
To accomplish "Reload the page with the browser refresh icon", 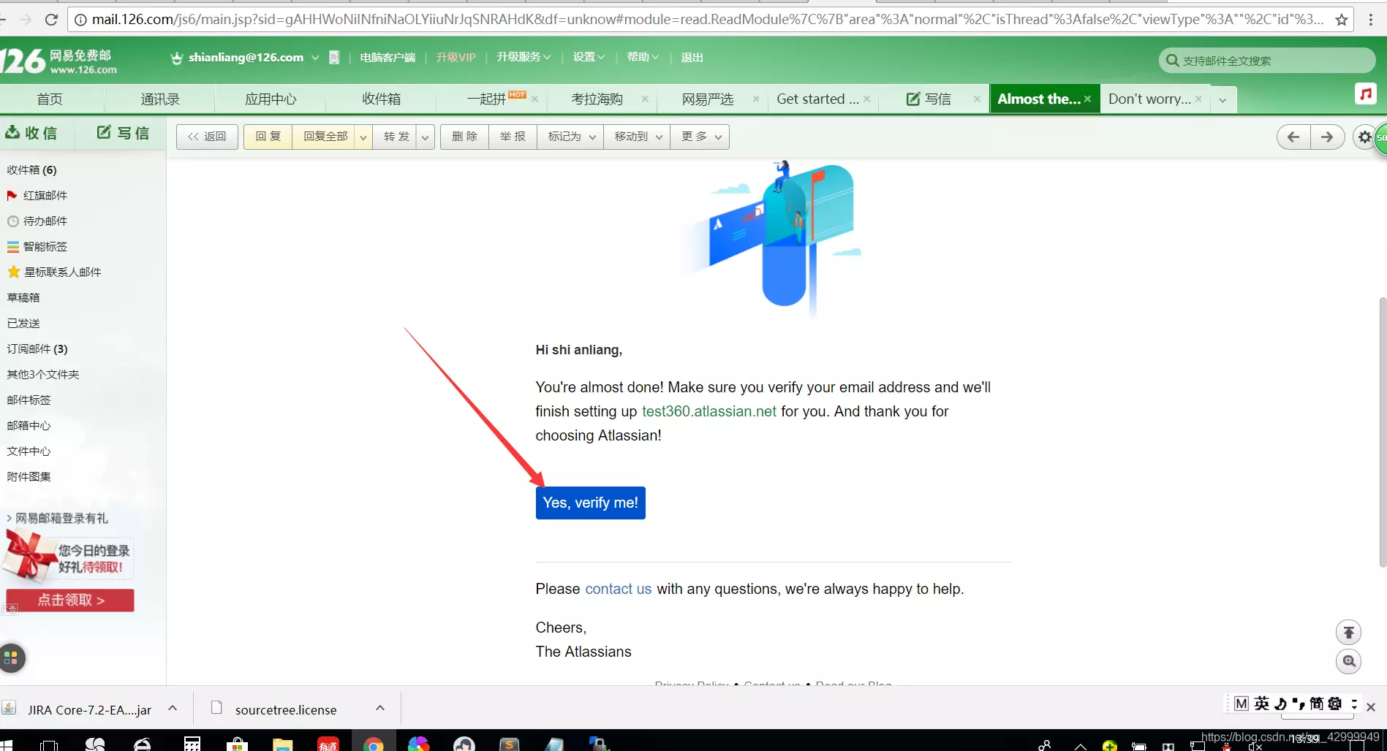I will coord(51,20).
